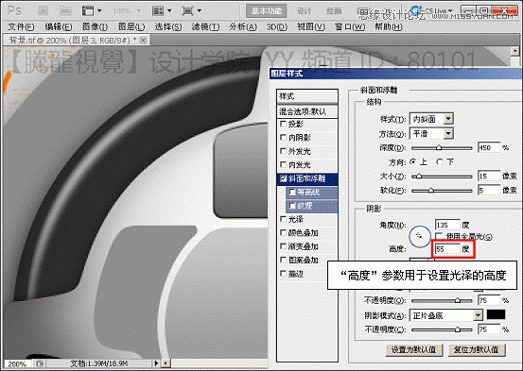Open the 样式 内斜面 dropdown

pyautogui.click(x=431, y=119)
